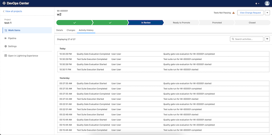The image size is (272, 135).
Task: Click the Work Items list icon
Action: click(6, 30)
